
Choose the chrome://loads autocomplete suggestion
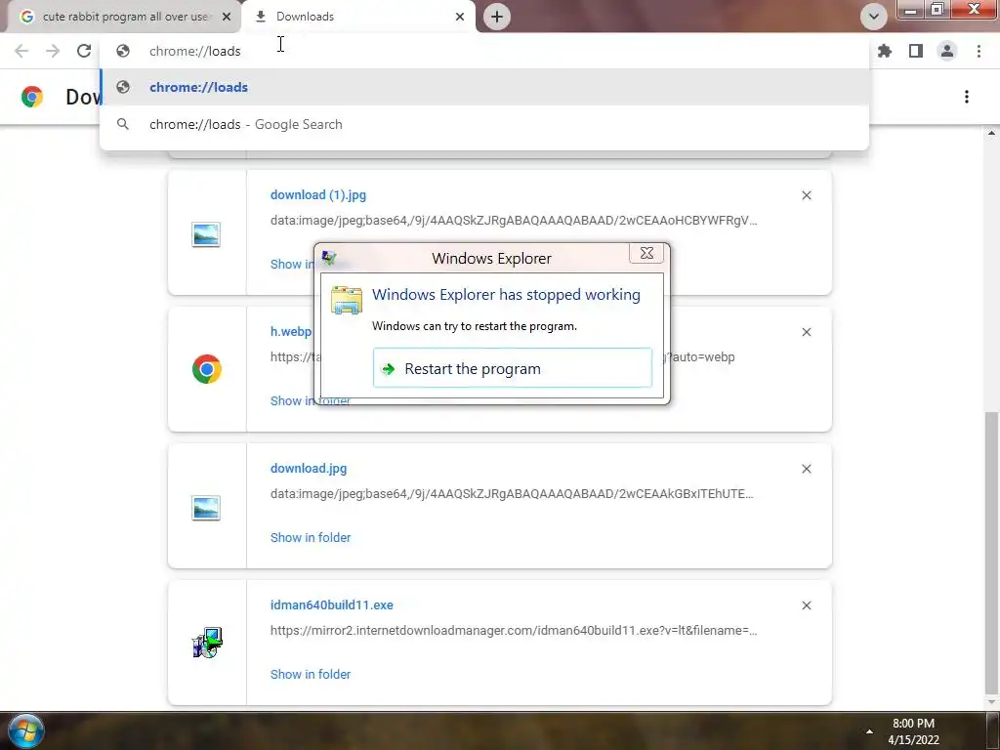coord(484,87)
